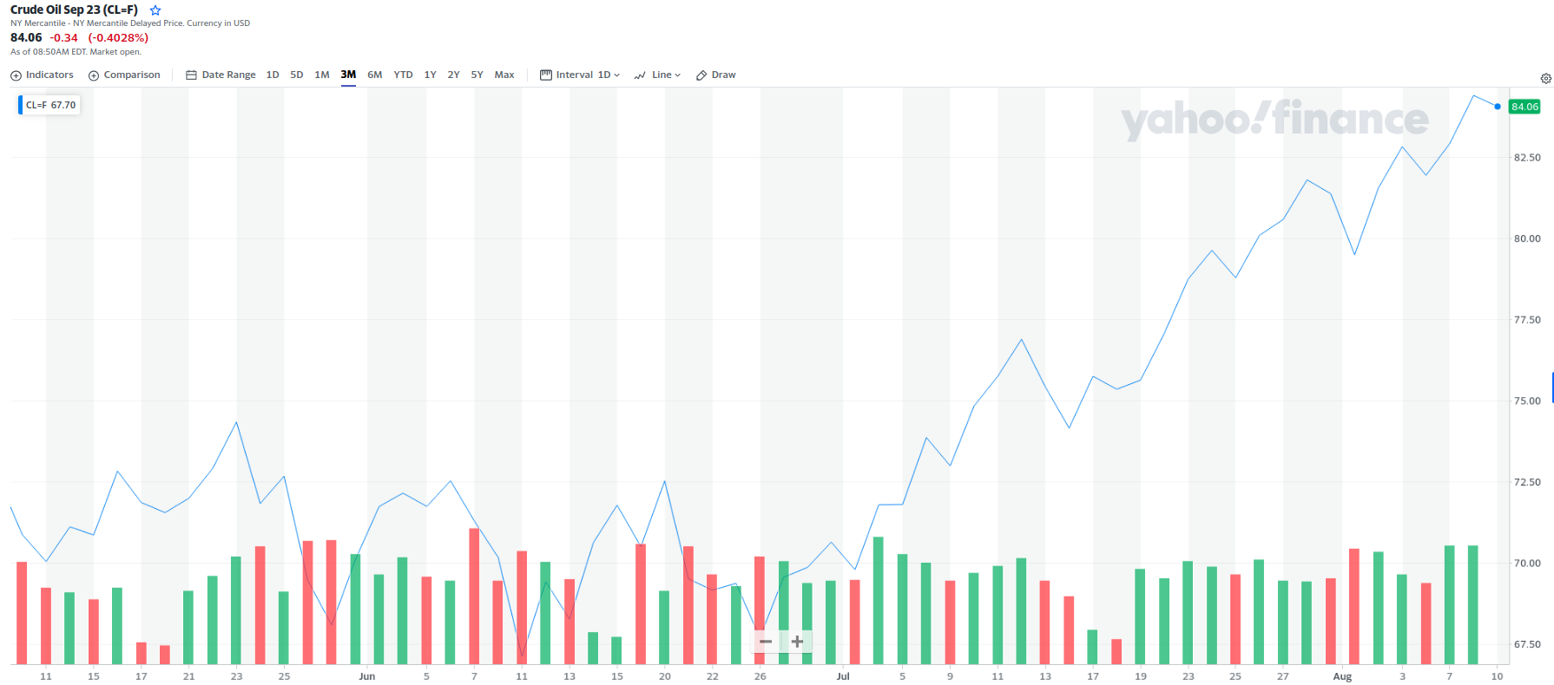Image resolution: width=1554 pixels, height=685 pixels.
Task: Zoom out with the minus button
Action: pyautogui.click(x=765, y=642)
